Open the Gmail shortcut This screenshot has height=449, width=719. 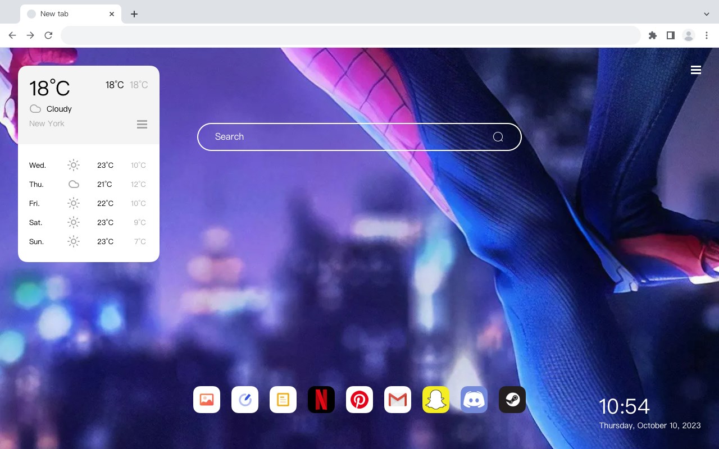(x=398, y=400)
